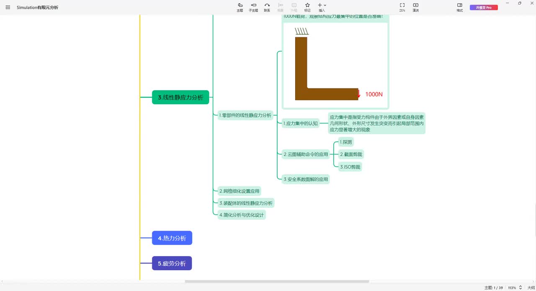Select 1.应力集中的认知 node

(300, 123)
